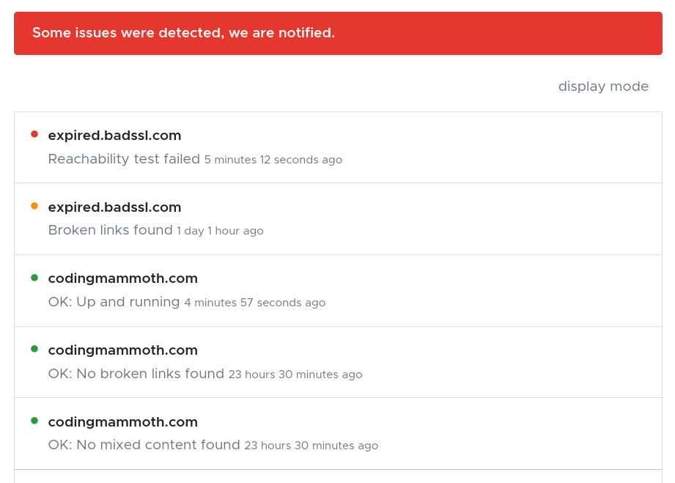Select the Reachability test failed message
This screenshot has width=675, height=483.
point(124,159)
